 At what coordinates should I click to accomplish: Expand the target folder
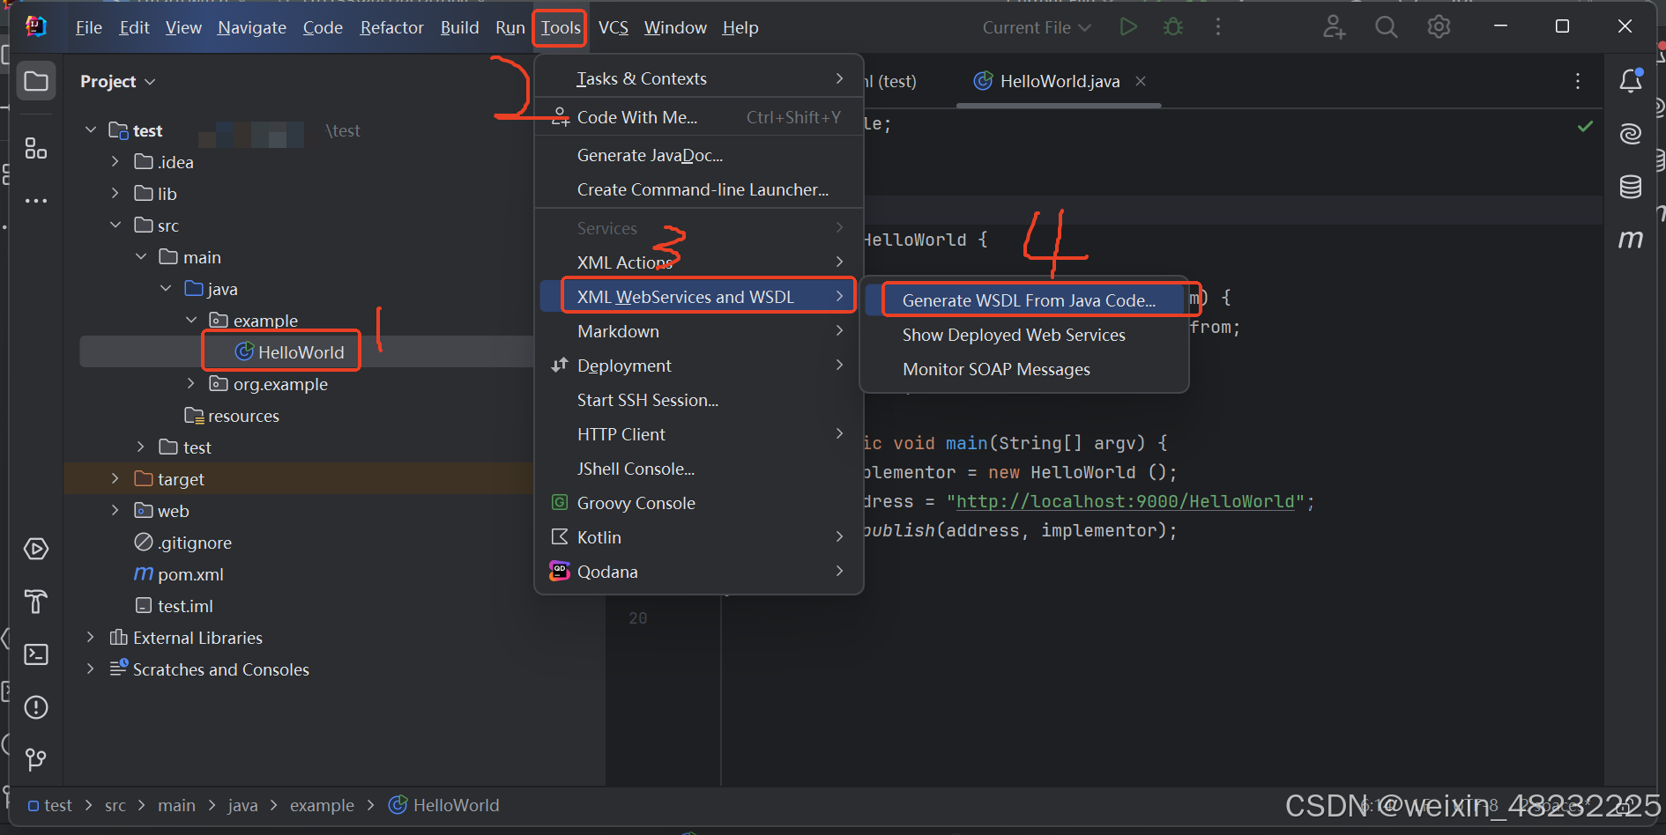click(115, 479)
